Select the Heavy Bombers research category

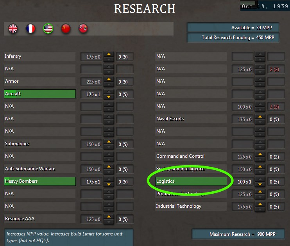[40, 181]
